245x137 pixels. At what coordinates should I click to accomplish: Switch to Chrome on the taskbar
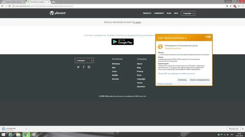(x=26, y=135)
